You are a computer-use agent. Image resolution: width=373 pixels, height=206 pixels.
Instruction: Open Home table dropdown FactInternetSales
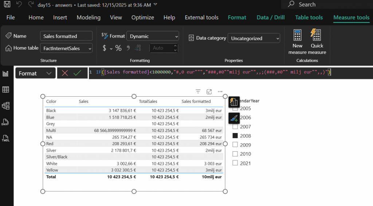click(x=66, y=48)
